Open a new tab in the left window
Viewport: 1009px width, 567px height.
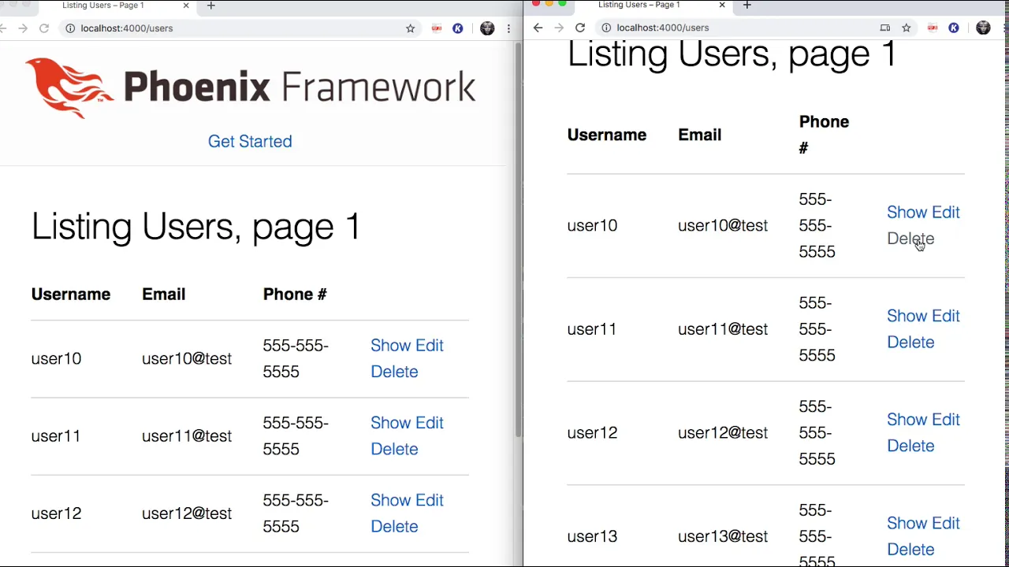tap(210, 6)
